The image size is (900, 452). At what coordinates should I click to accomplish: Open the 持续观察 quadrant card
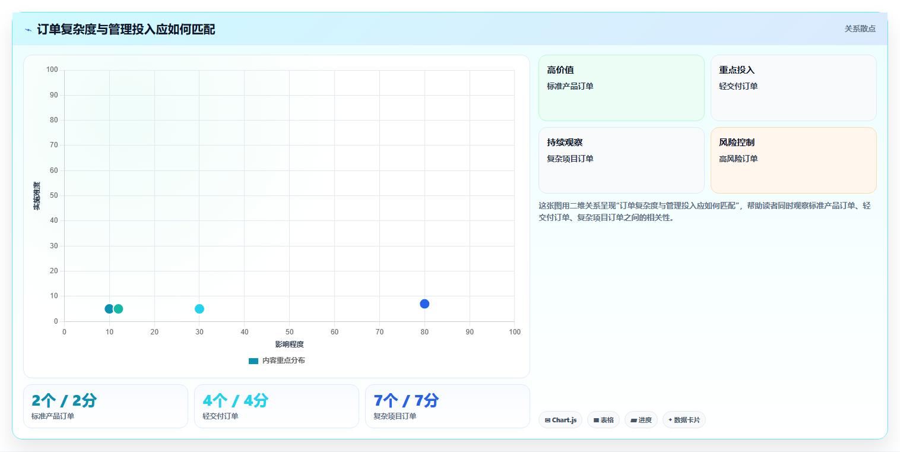coord(622,160)
